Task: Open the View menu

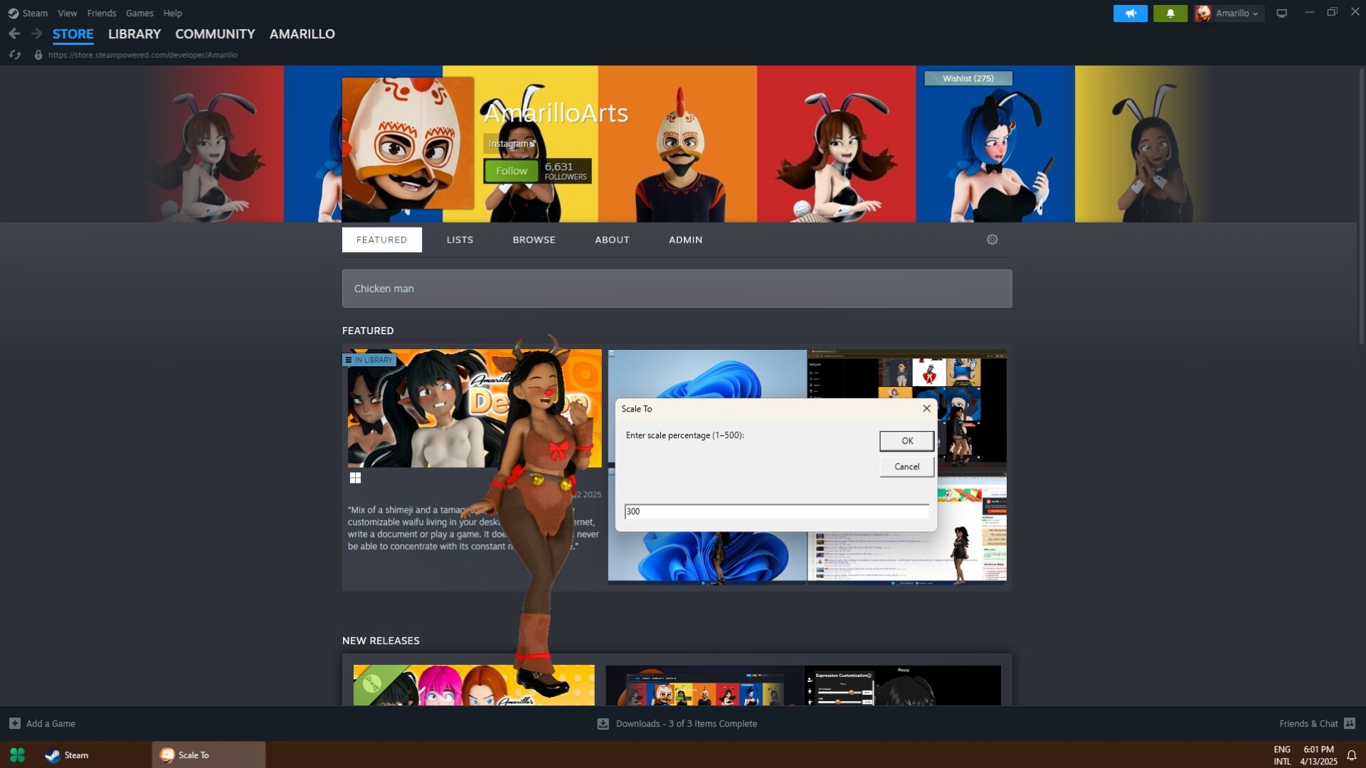Action: 67,13
